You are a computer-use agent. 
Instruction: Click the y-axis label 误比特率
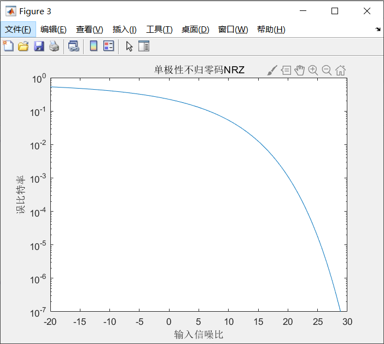(x=21, y=195)
